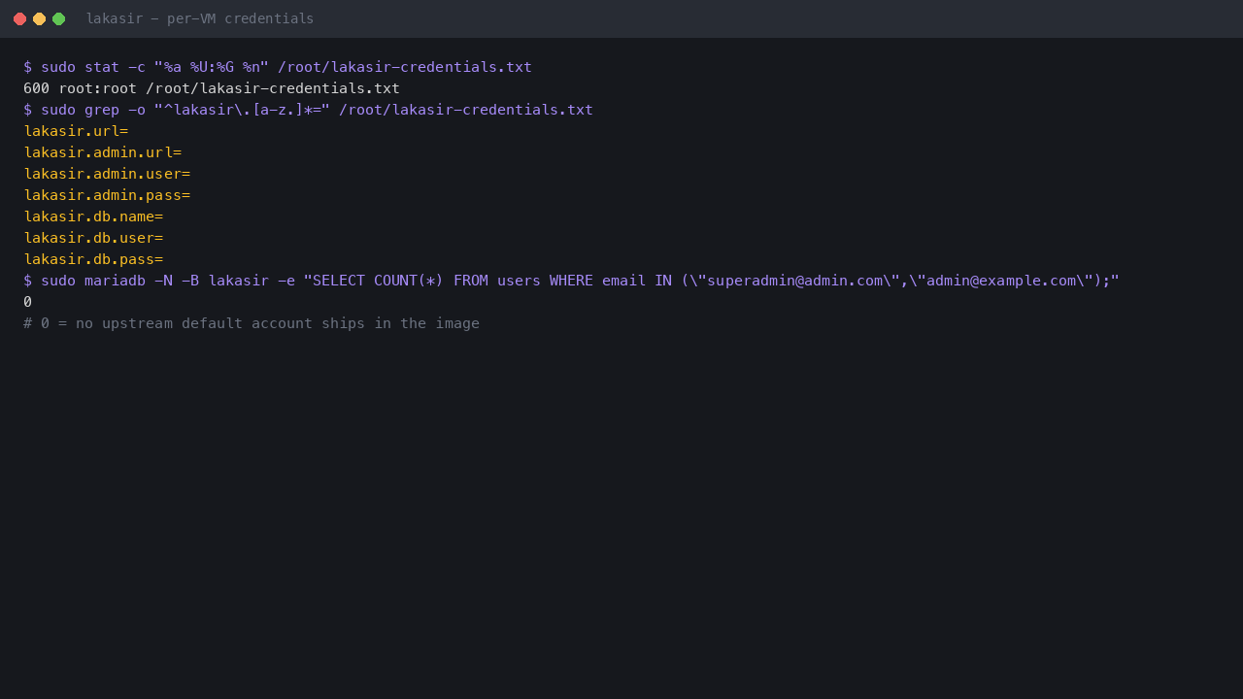Click the green maximize window button

[x=58, y=18]
